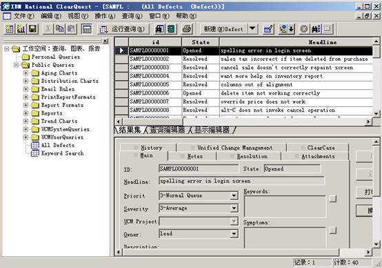The height and width of the screenshot is (268, 382).
Task: Open the dropdown arrow beside 新建 Defect
Action: (252, 29)
